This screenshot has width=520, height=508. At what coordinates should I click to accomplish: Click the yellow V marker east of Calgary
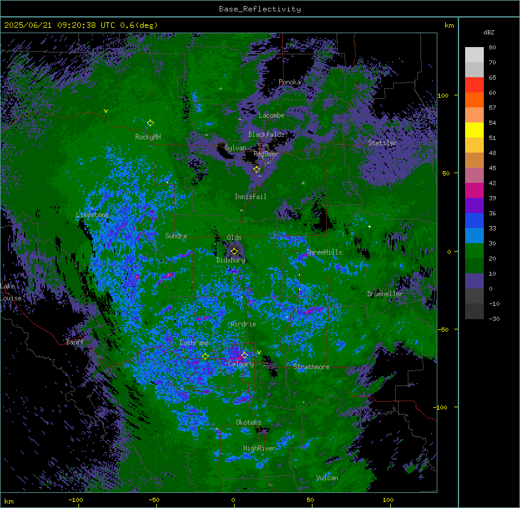[x=259, y=352]
